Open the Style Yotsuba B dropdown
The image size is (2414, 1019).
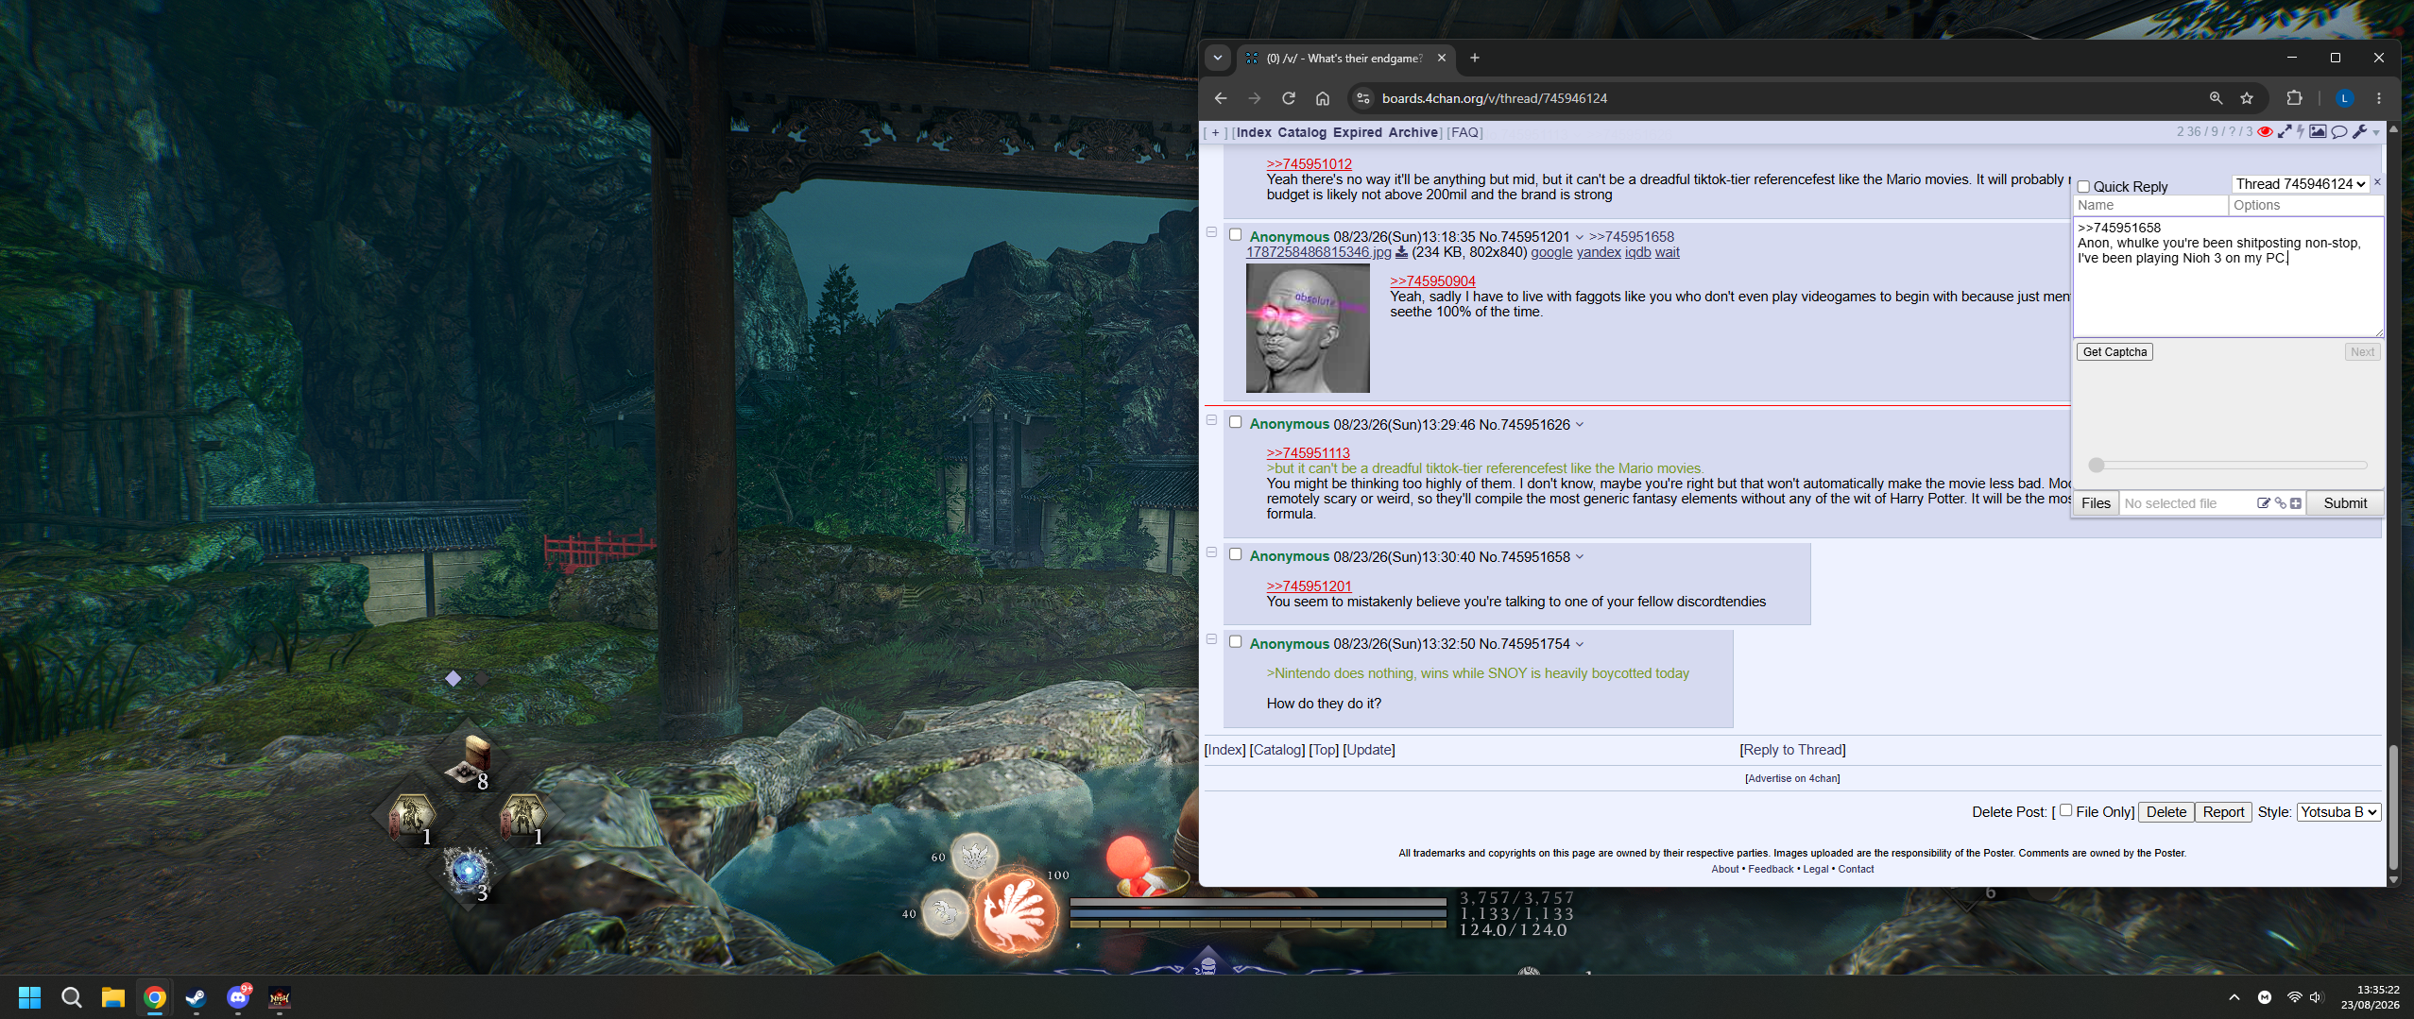pyautogui.click(x=2338, y=812)
